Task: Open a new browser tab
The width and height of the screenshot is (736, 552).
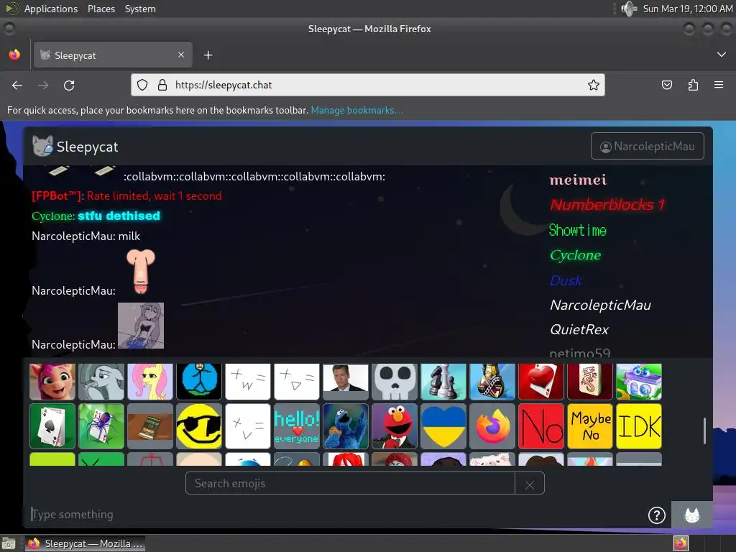Action: tap(208, 55)
